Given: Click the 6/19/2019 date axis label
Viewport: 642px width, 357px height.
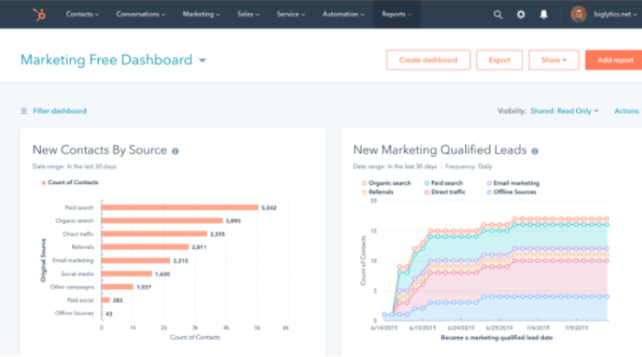Looking at the screenshot, I should click(423, 327).
